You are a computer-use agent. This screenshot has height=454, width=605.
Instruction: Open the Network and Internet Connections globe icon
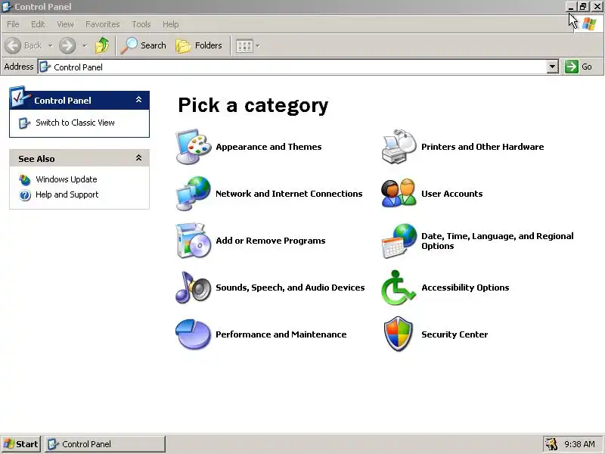coord(194,194)
